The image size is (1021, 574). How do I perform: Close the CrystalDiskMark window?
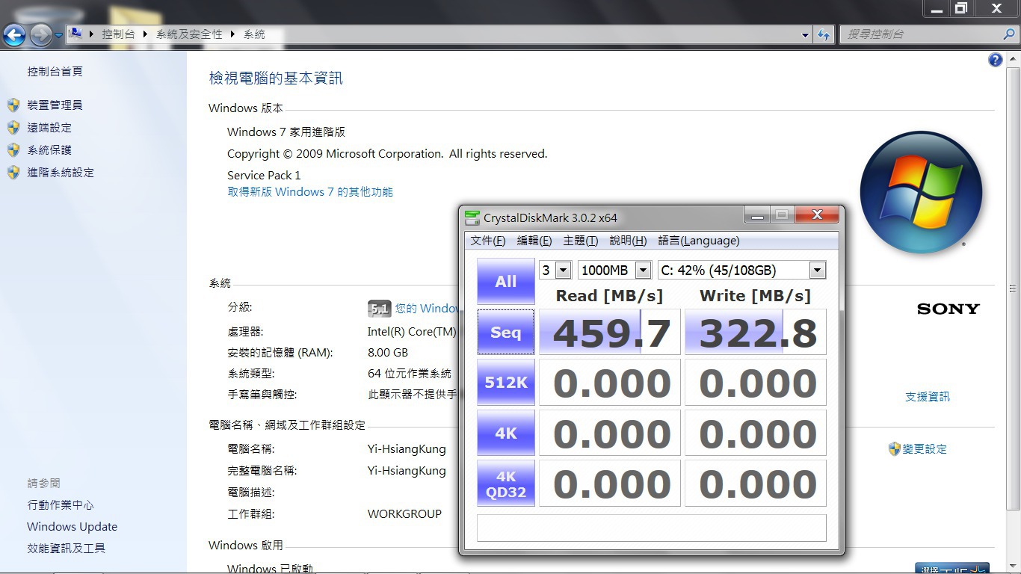coord(816,215)
